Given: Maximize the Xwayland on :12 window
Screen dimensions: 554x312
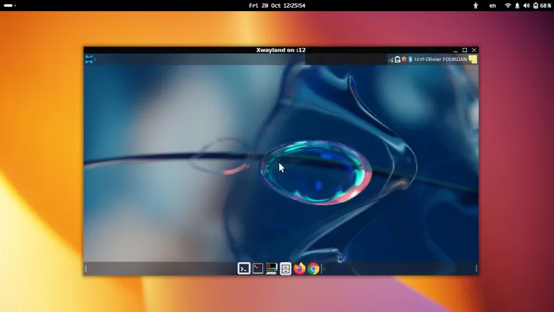Looking at the screenshot, I should (465, 50).
